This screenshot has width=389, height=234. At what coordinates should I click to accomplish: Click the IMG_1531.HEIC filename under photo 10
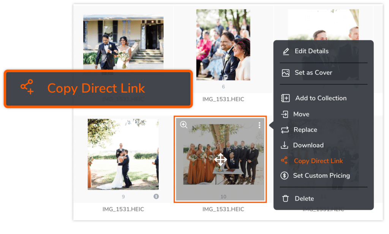click(223, 209)
